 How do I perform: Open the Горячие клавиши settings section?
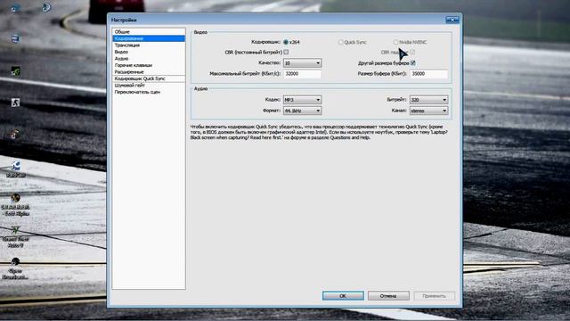[149, 65]
